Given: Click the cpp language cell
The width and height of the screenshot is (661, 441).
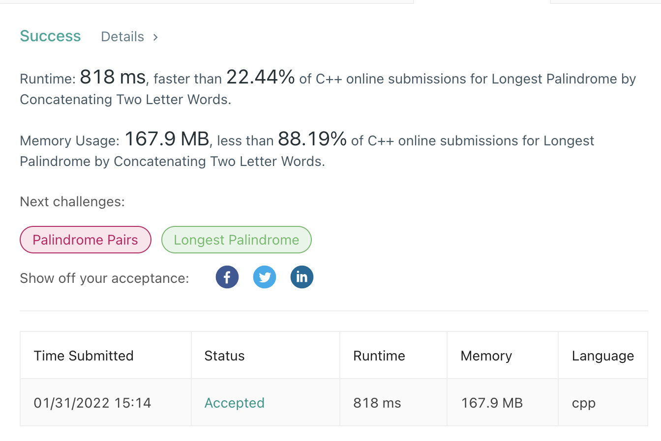Looking at the screenshot, I should (x=584, y=403).
